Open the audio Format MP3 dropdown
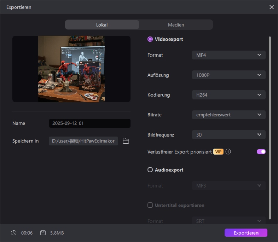Viewport: 278px width, 242px height. 229,185
